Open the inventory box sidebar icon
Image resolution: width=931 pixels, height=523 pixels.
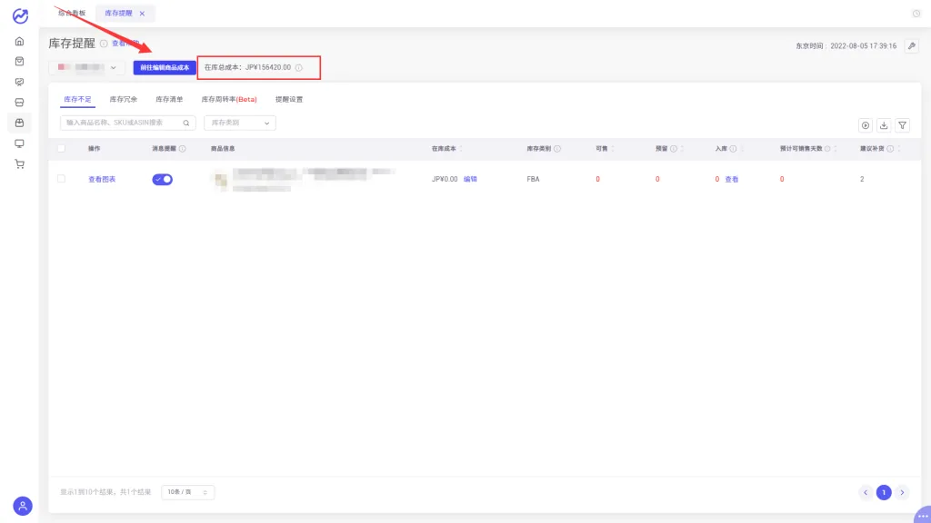click(20, 123)
